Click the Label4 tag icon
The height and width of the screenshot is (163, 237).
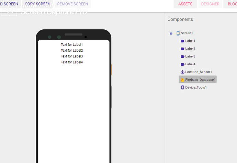[x=182, y=64]
